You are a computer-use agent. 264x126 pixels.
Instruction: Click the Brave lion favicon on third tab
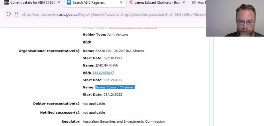pos(131,3)
